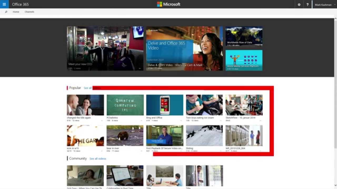Open the WP_20131228_004 video thumbnail
Viewport: 337px width, 189px height.
(244, 135)
